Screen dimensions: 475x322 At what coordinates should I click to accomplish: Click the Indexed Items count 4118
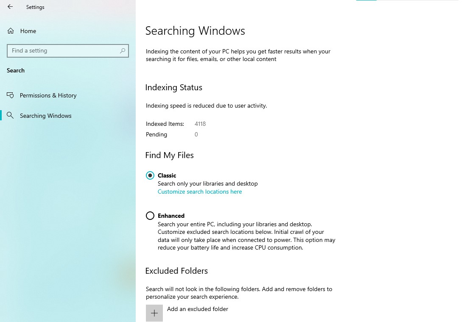click(200, 124)
